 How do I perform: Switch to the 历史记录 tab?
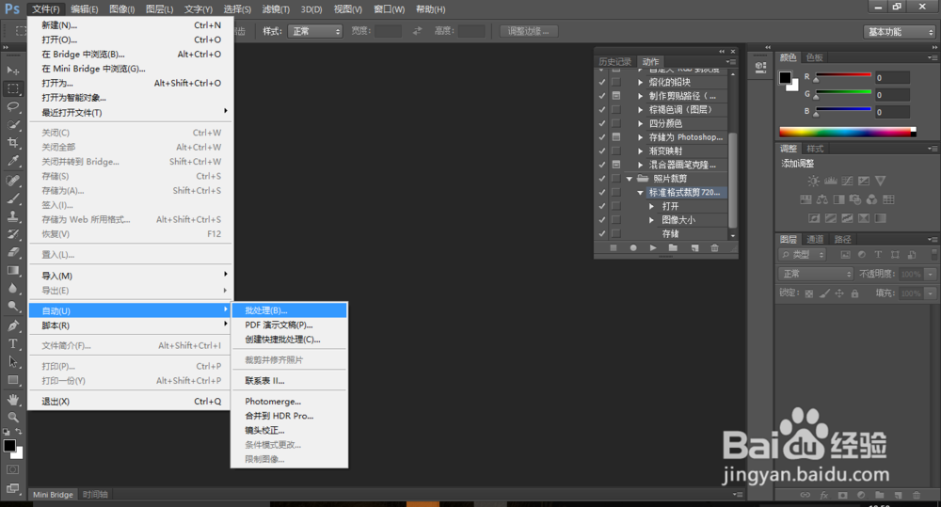[615, 62]
